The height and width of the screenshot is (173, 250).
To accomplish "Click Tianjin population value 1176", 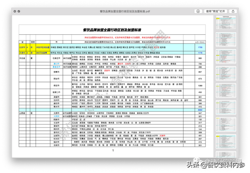I will tap(200, 53).
